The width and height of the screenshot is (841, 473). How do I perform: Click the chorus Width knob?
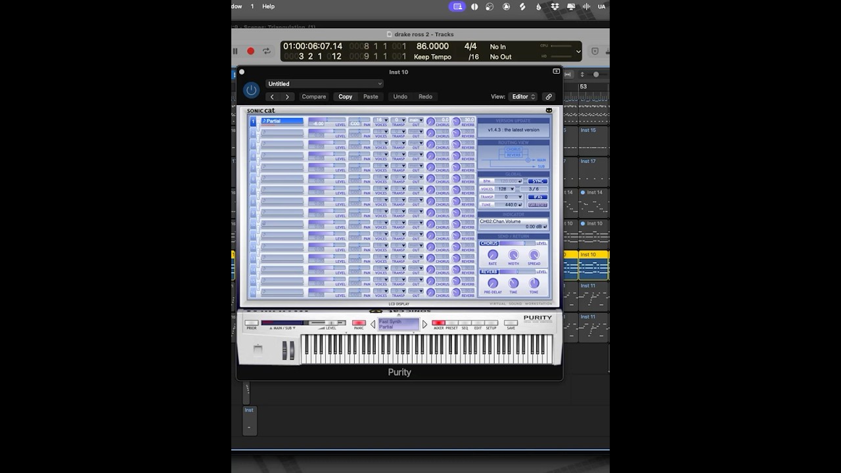[x=513, y=255]
